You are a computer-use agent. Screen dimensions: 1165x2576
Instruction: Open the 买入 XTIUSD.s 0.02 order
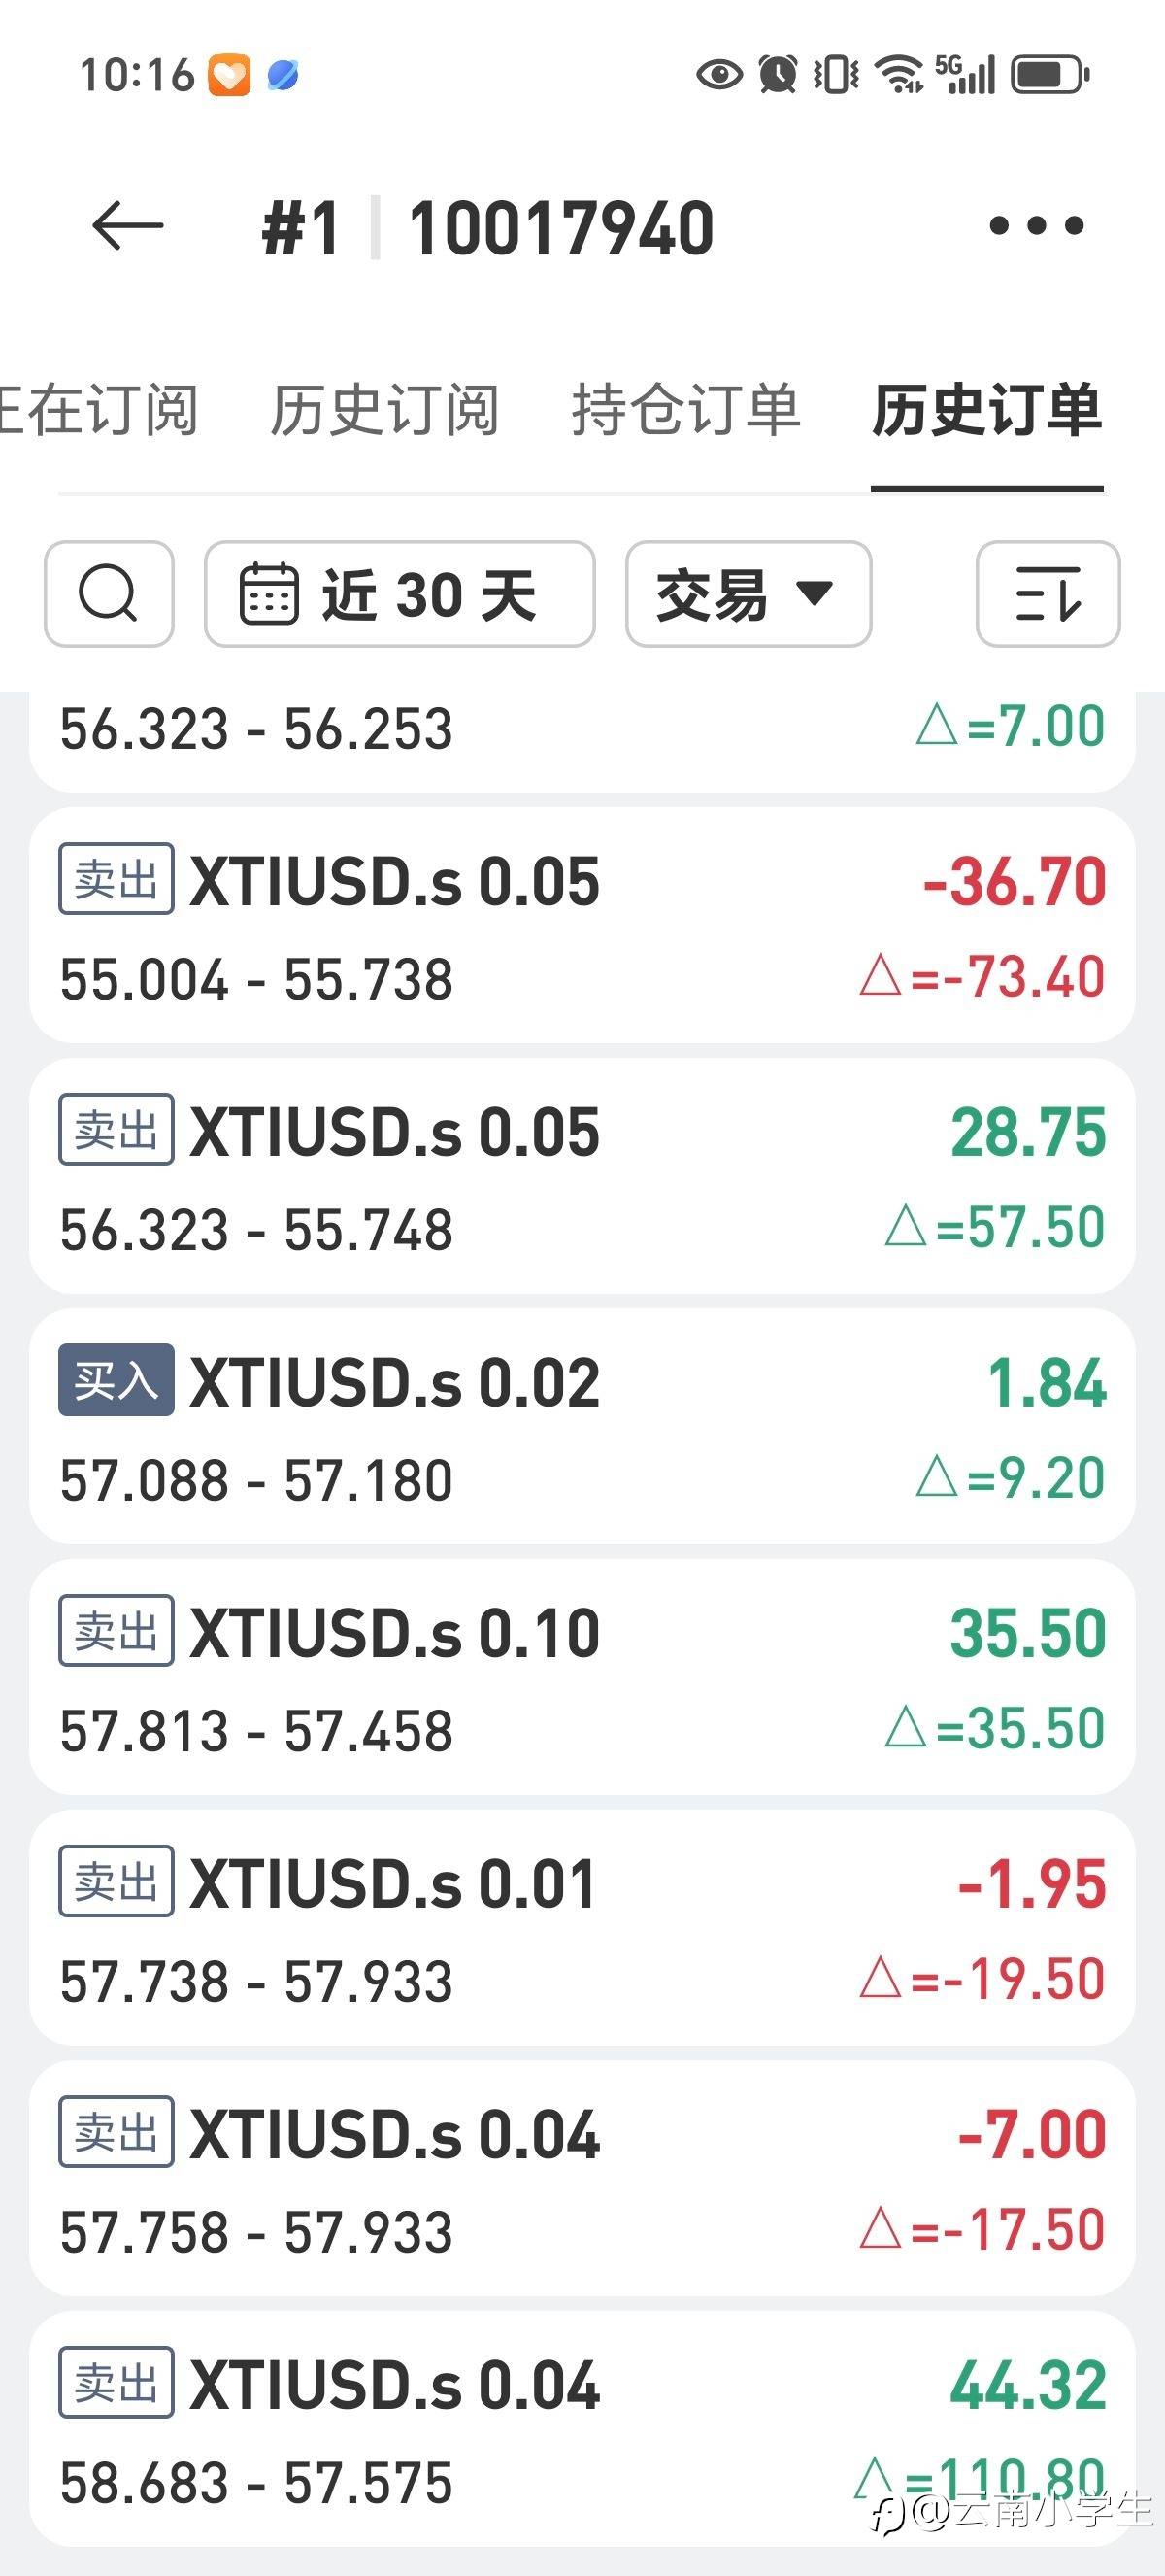coord(582,1426)
